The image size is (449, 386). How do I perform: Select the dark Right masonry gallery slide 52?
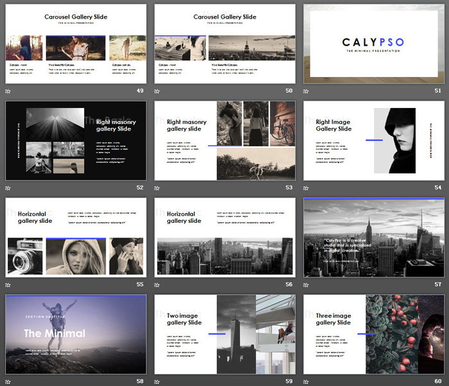(x=76, y=141)
